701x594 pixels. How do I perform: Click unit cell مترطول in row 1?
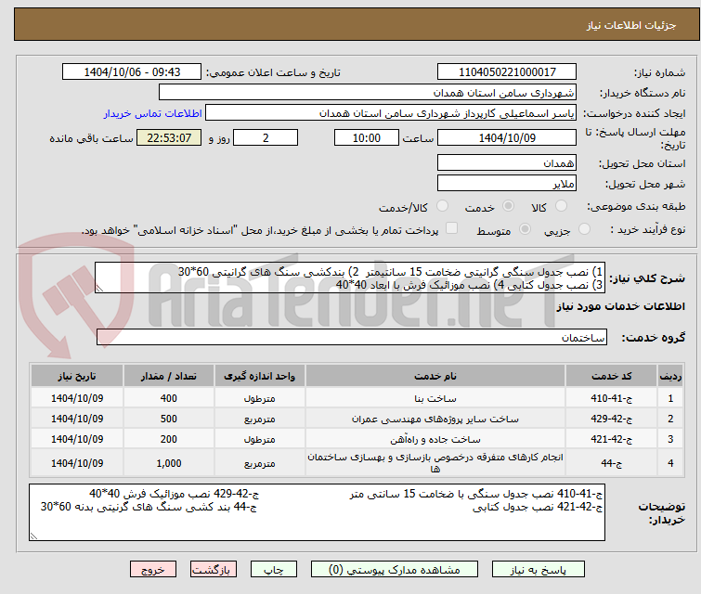(x=260, y=398)
